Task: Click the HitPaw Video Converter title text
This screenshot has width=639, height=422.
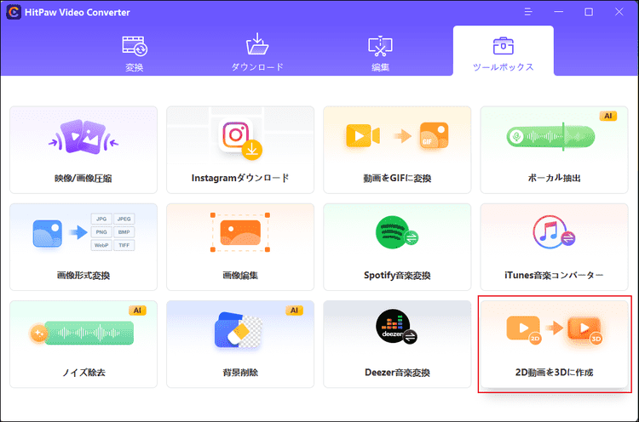Action: coord(78,12)
